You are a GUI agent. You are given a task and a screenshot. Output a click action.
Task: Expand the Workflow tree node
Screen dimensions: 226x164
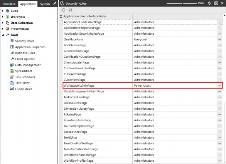coord(2,17)
